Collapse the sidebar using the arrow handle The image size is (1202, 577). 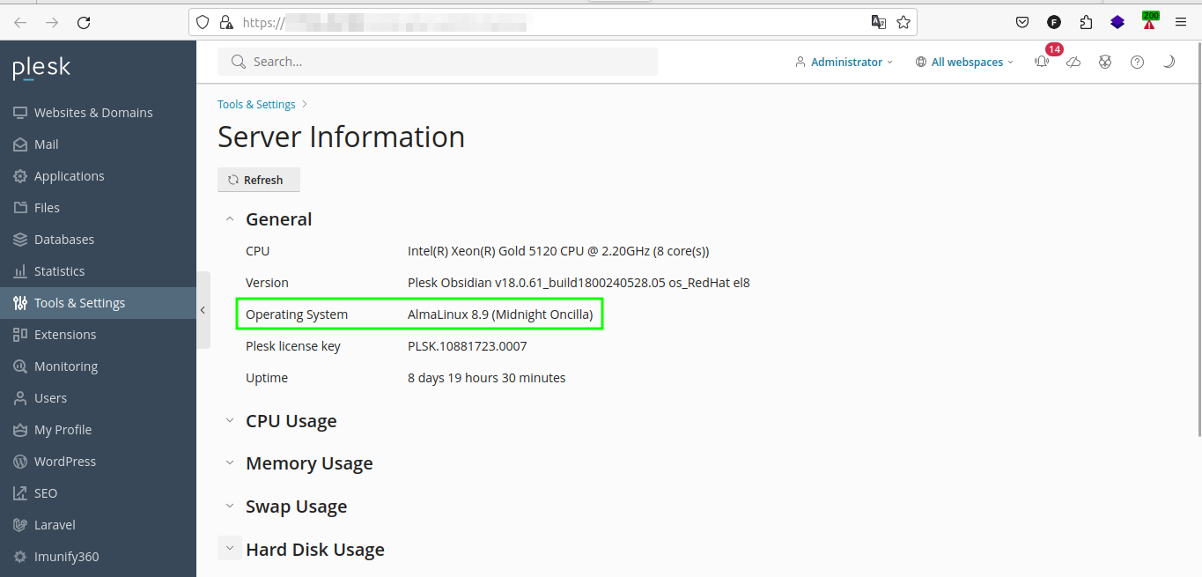(203, 310)
